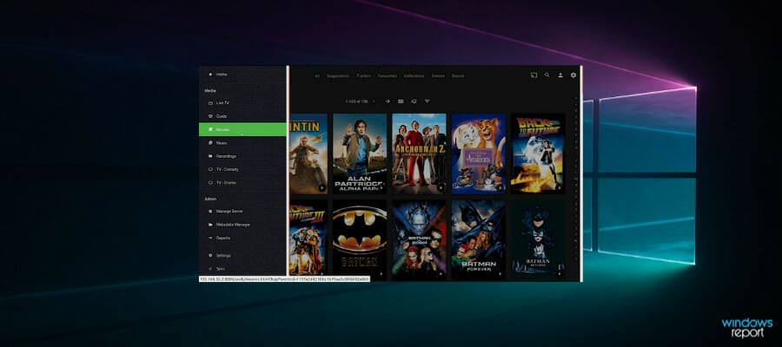
Task: Go to the previous page arrow
Action: tap(374, 101)
